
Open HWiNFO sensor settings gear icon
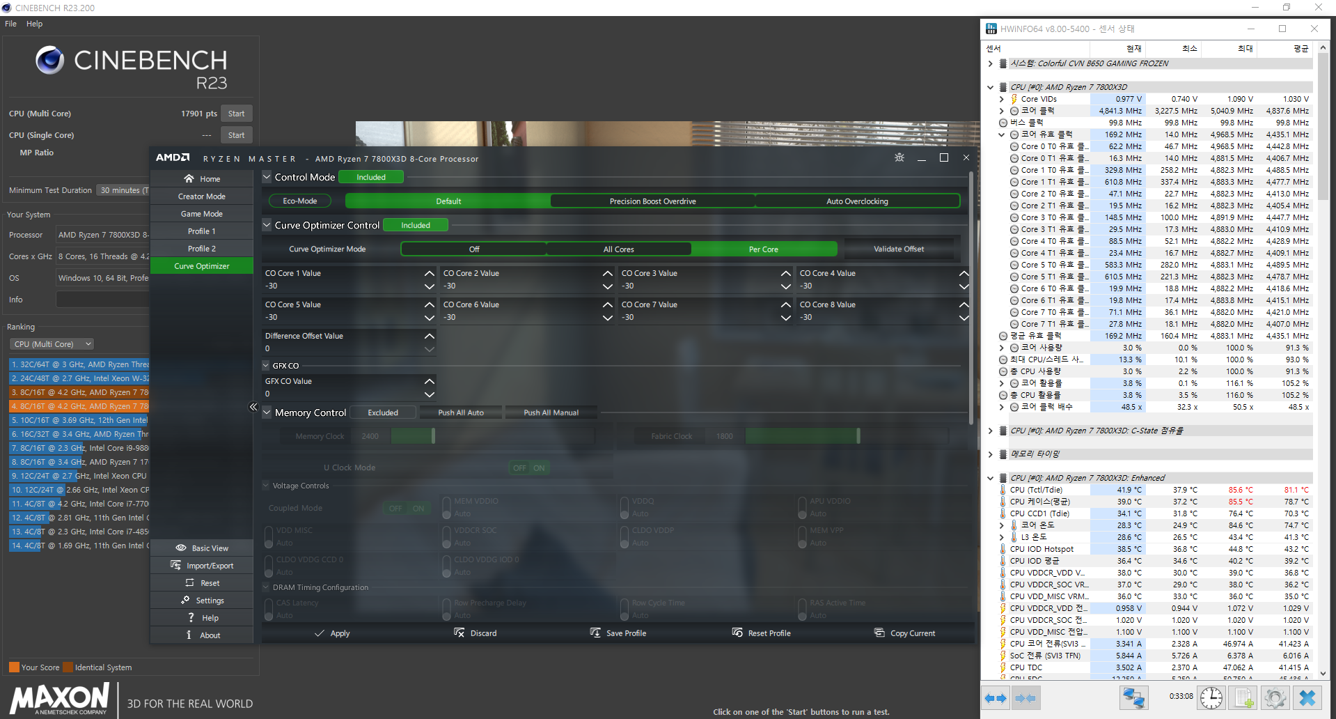click(1275, 698)
